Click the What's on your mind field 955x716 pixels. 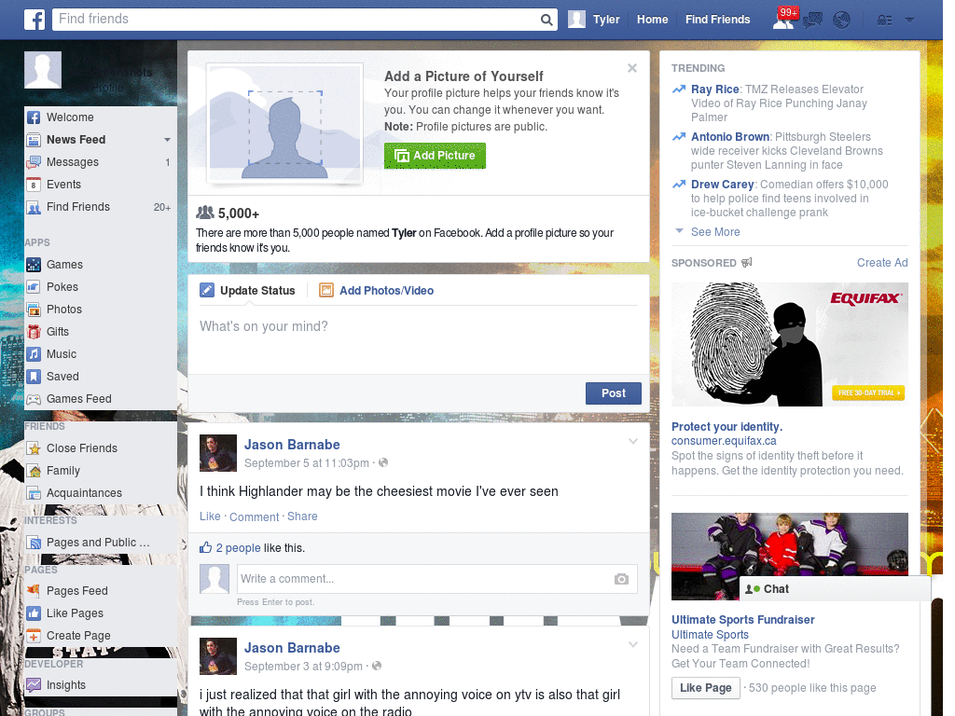click(419, 339)
